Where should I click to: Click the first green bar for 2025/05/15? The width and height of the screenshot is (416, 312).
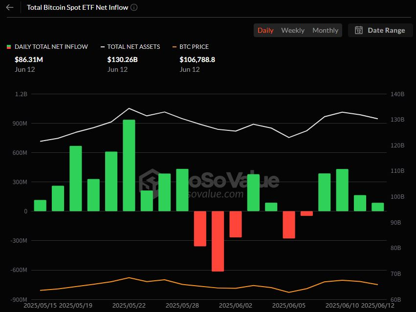click(40, 206)
